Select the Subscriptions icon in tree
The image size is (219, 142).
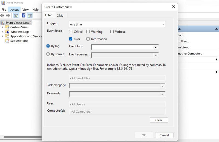pos(7,41)
